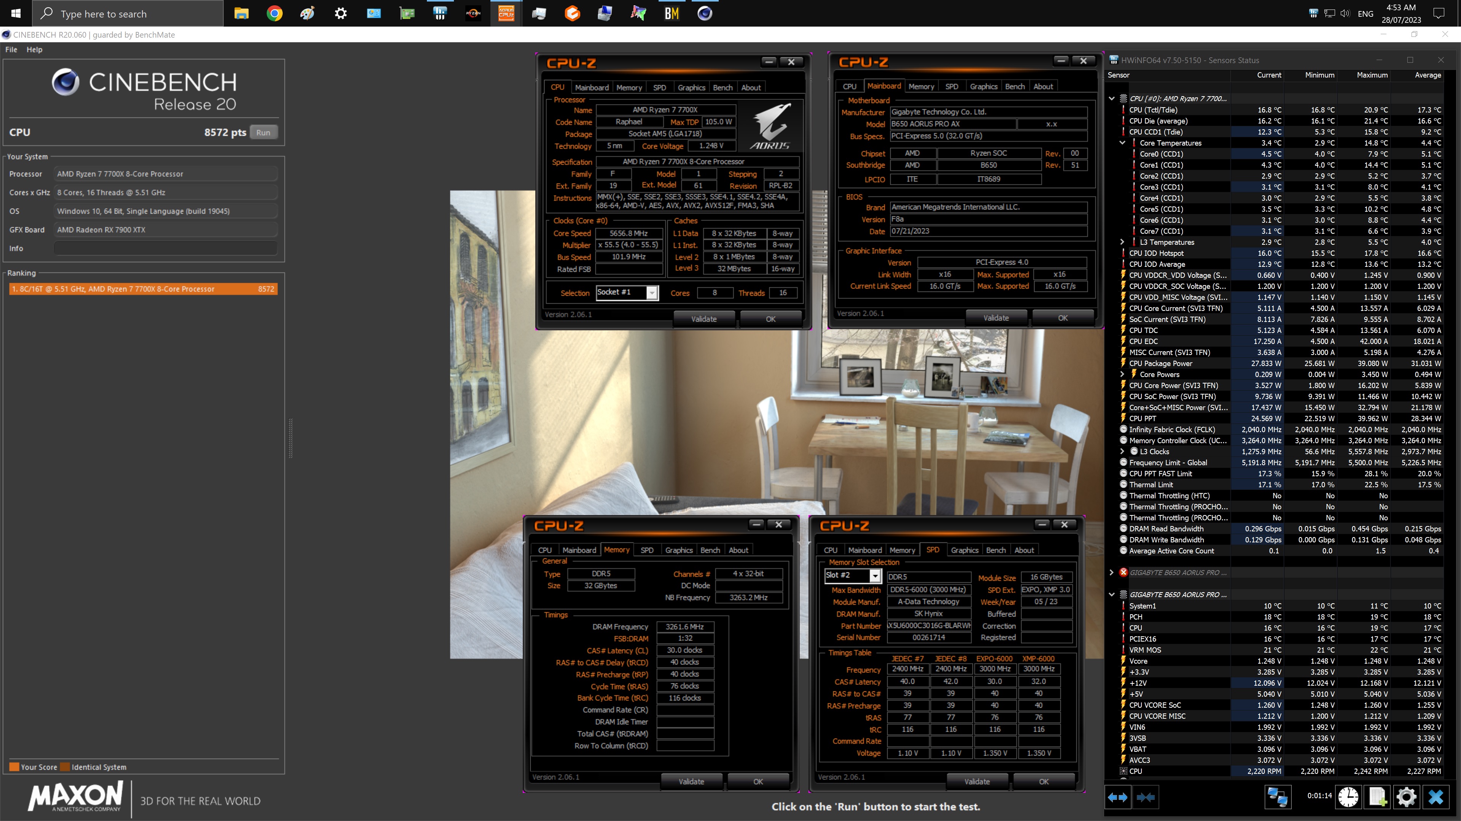Open the File menu in Cinebench
The image size is (1461, 821).
click(11, 50)
